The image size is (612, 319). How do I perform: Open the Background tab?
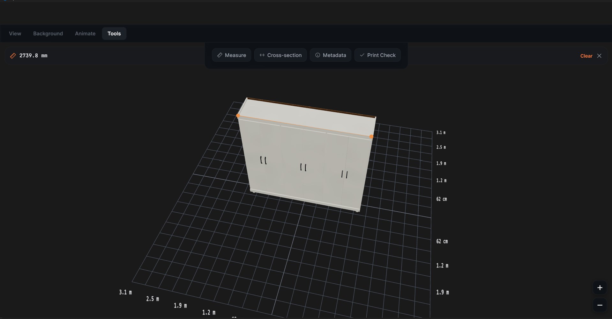pos(48,33)
